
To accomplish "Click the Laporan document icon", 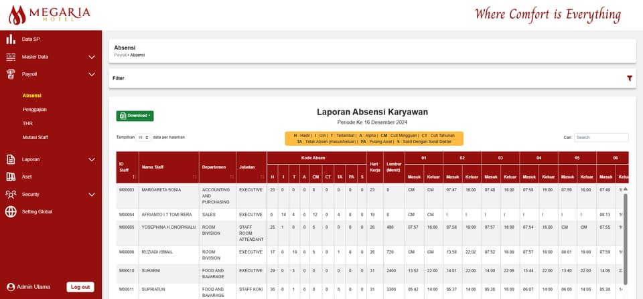I will coord(11,159).
